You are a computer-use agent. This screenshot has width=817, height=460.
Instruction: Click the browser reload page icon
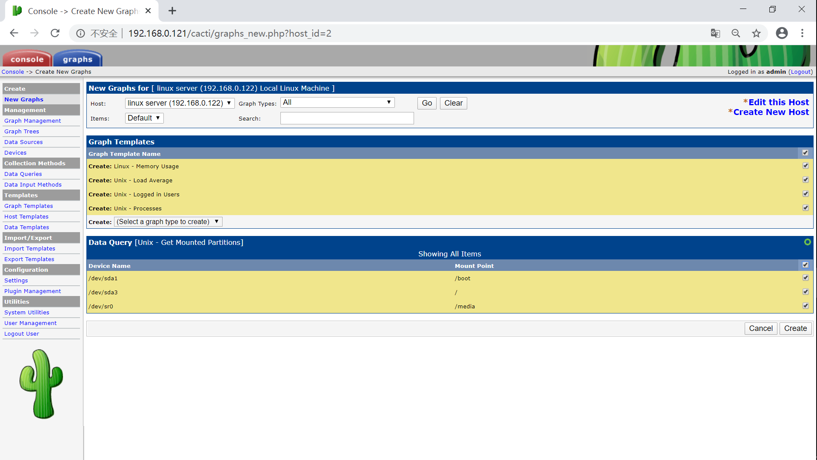click(x=55, y=33)
